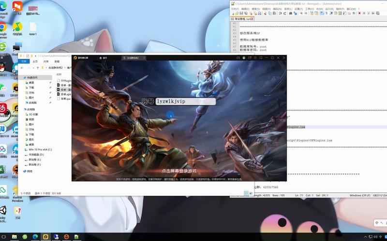Screen dimensions: 387x241
Task: Open the emulator gamepad settings icon
Action: (238, 58)
